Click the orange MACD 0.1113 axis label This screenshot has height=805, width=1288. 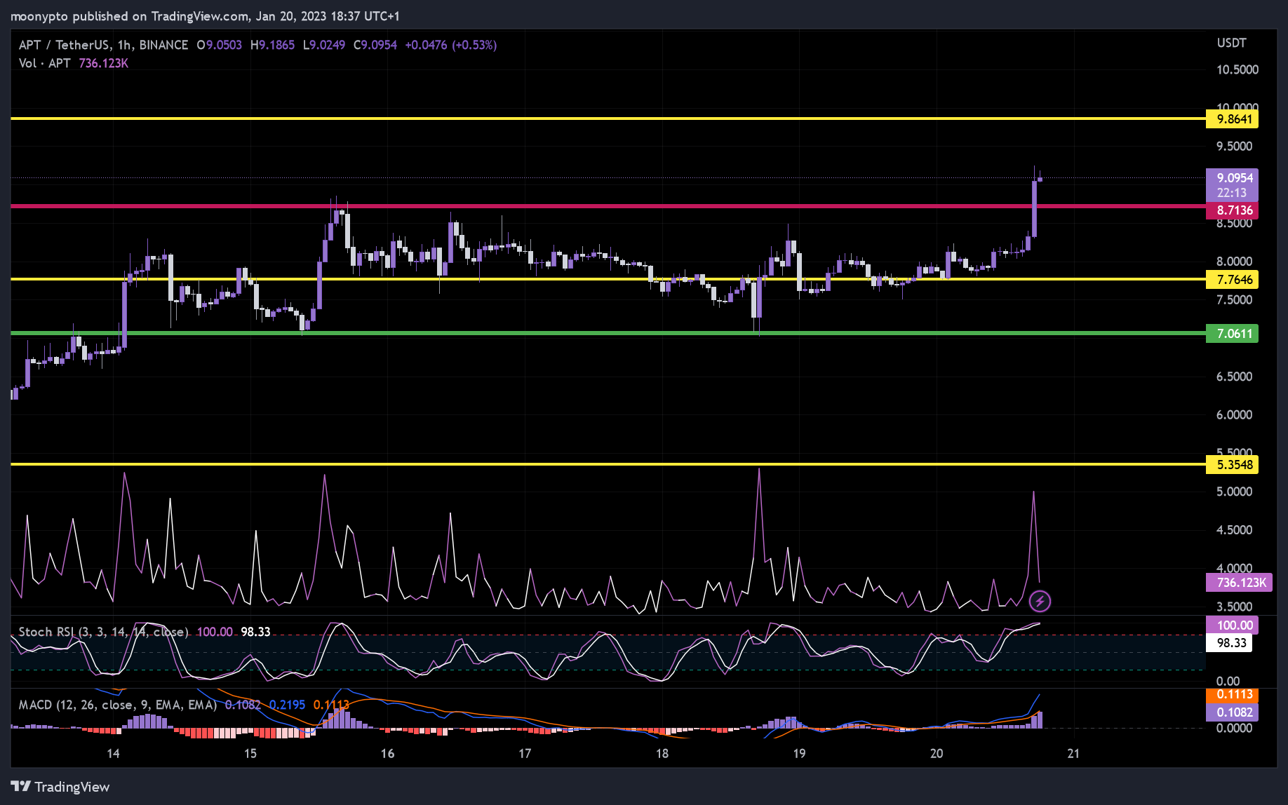pos(1232,694)
